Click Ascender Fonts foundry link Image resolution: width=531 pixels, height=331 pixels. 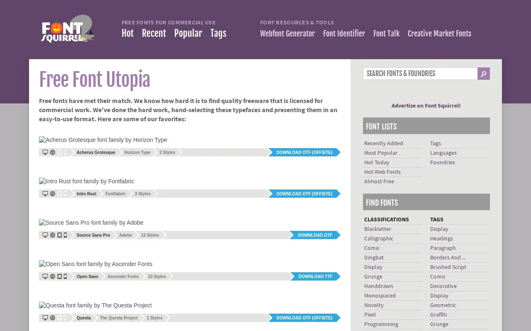point(123,276)
